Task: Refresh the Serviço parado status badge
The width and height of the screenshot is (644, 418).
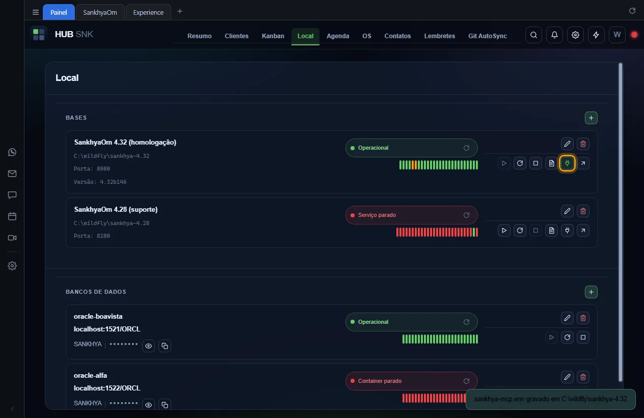Action: click(466, 215)
